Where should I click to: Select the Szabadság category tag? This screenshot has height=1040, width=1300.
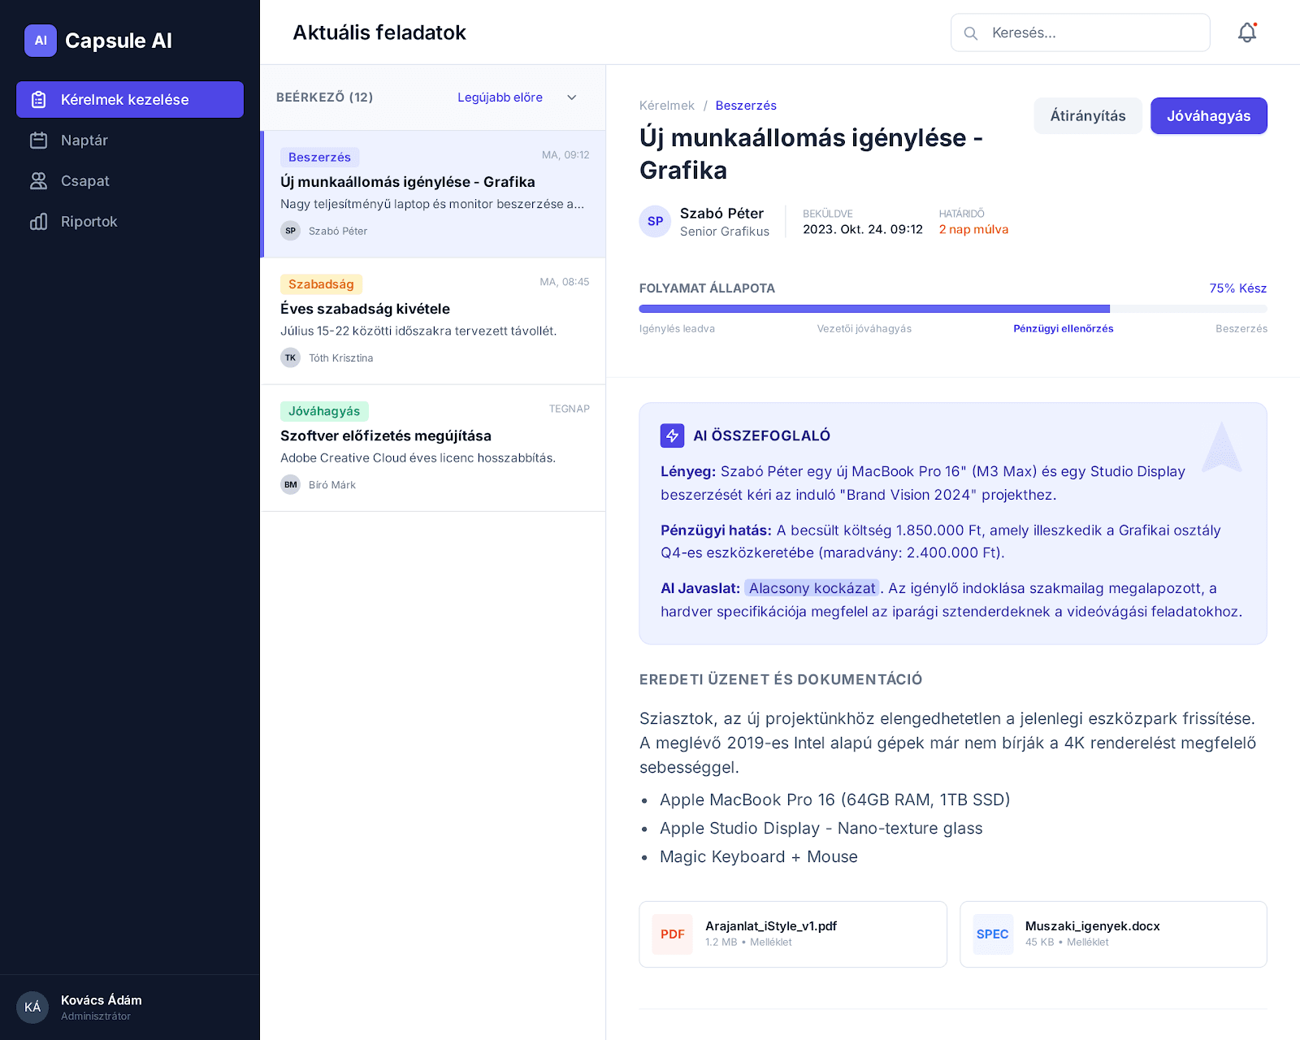[321, 284]
